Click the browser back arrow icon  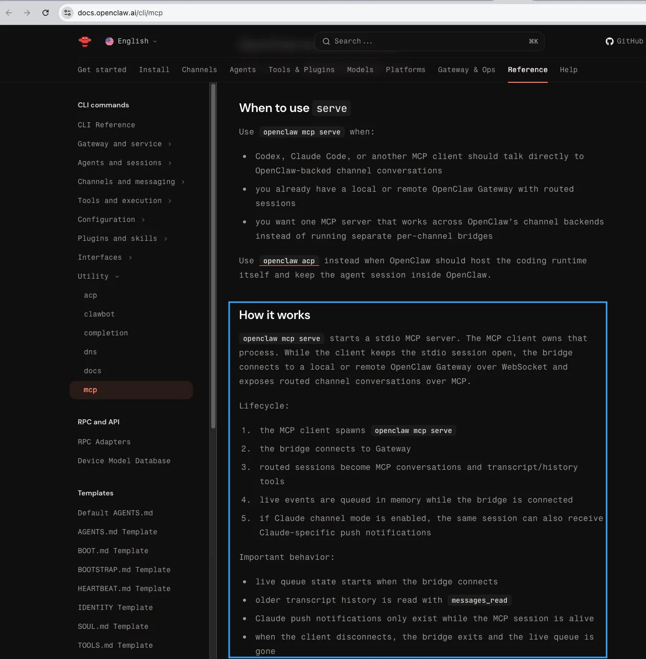(8, 12)
